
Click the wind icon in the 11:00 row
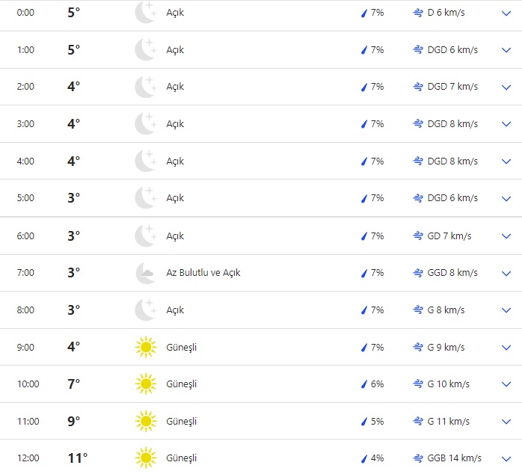click(x=418, y=422)
